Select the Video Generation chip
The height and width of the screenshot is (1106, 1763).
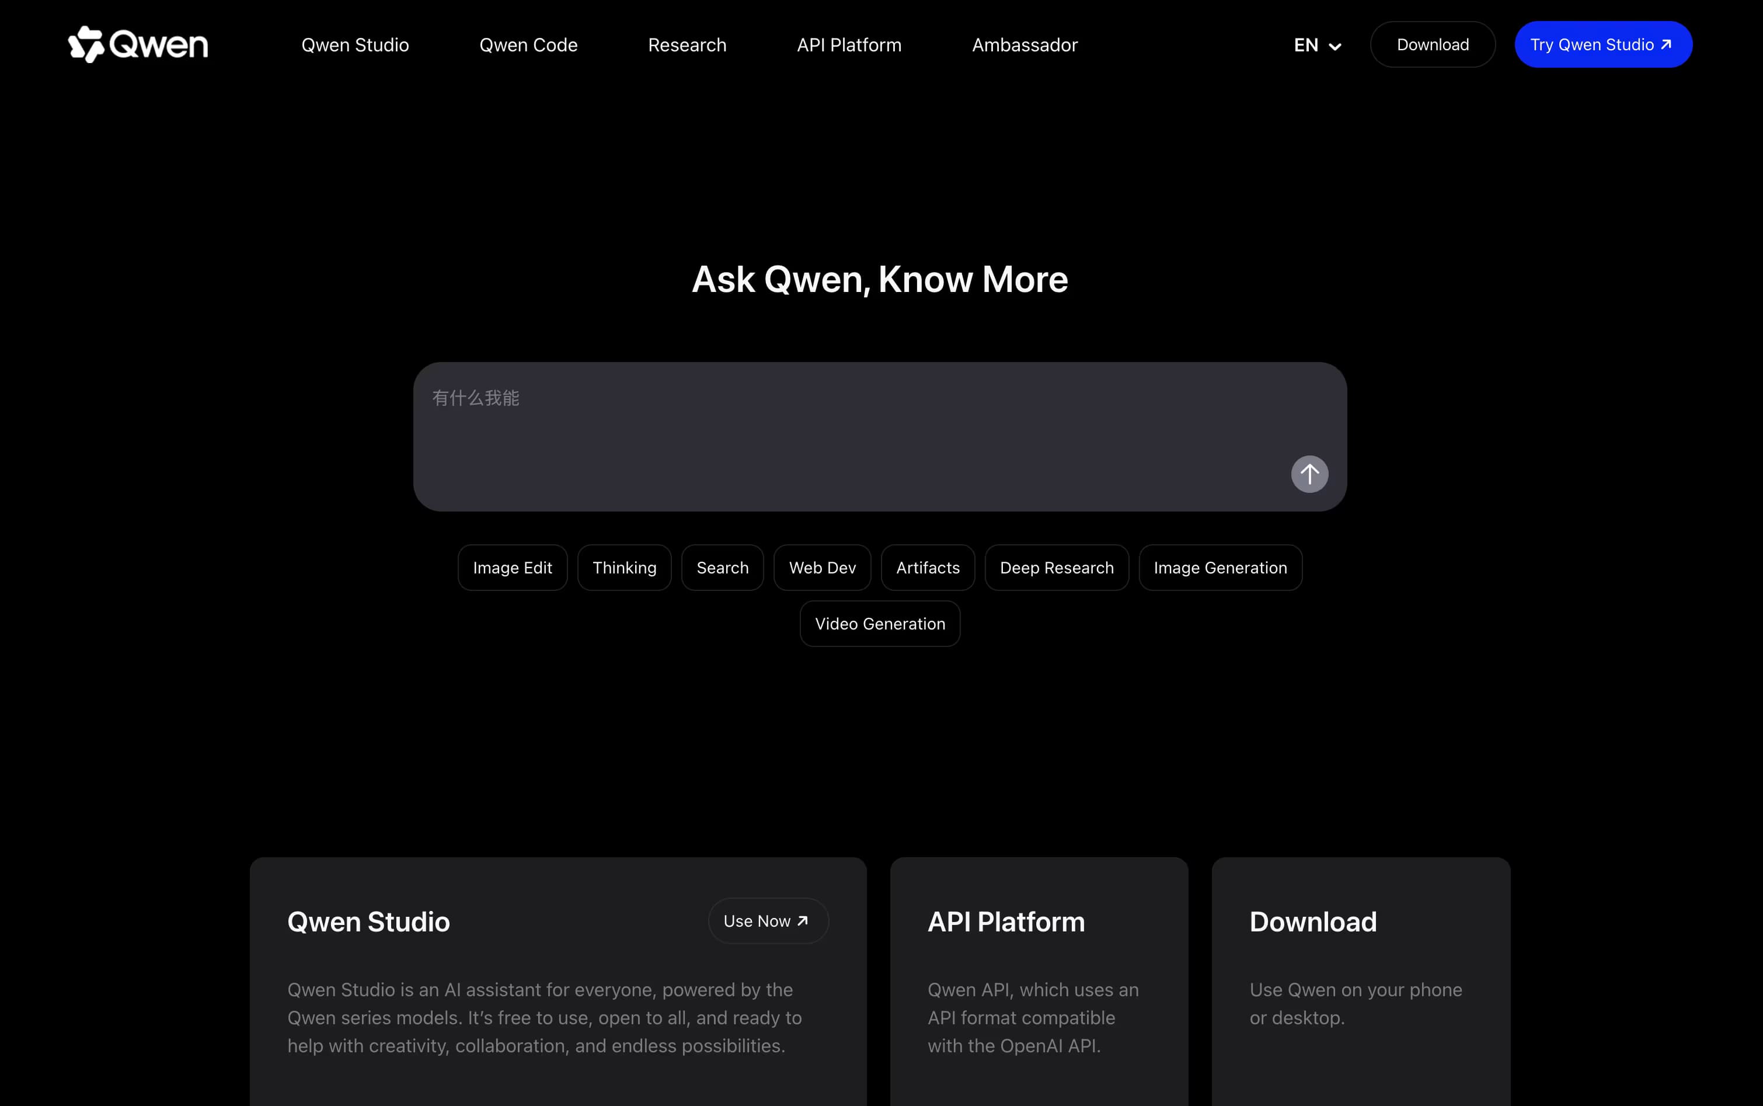point(880,624)
